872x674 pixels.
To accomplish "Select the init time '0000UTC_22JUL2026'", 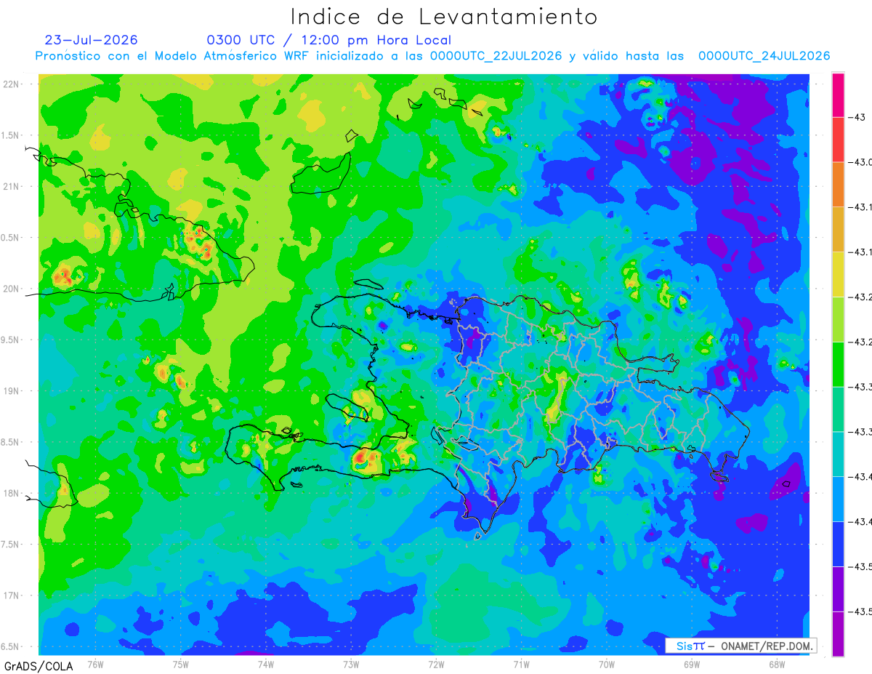I will click(x=496, y=56).
